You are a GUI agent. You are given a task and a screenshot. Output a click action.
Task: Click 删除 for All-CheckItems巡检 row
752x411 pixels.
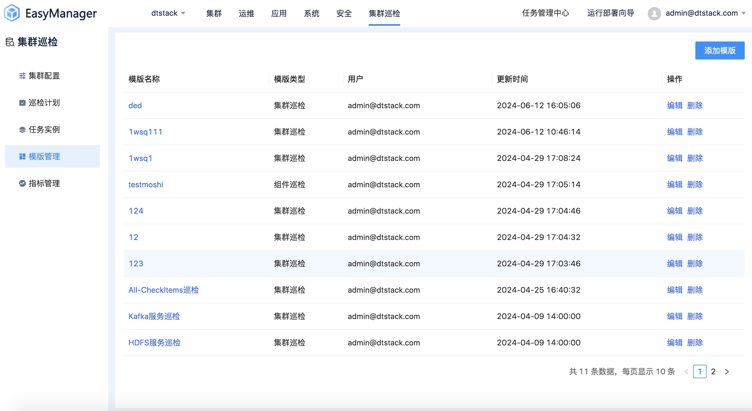(x=695, y=290)
